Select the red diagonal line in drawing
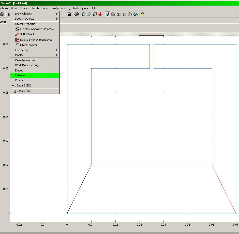 pyautogui.click(x=224, y=189)
